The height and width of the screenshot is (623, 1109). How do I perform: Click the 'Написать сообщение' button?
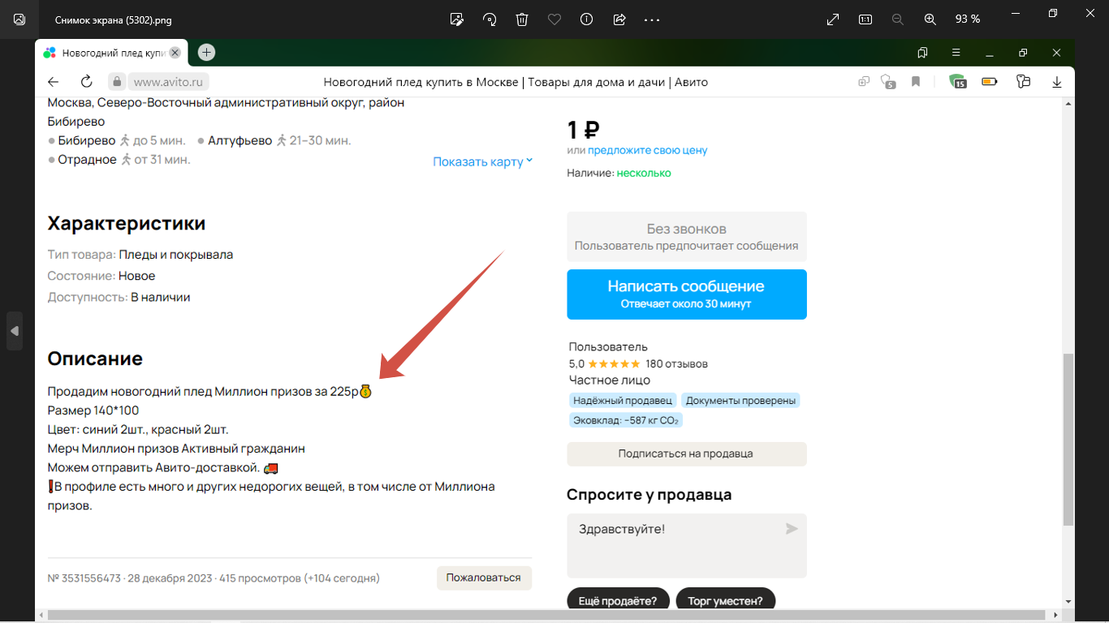tap(687, 294)
